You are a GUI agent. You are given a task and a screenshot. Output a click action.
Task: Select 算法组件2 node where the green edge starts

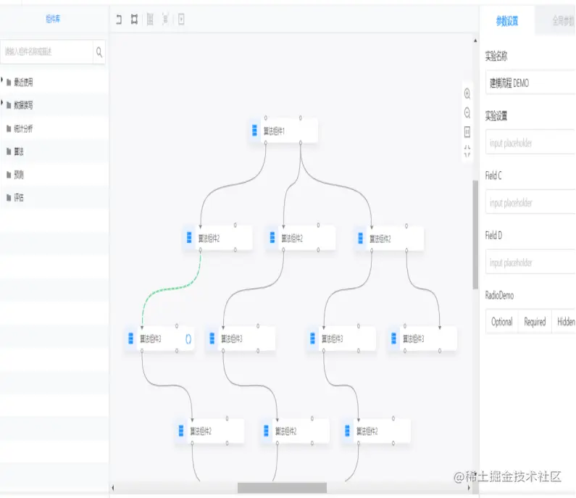coord(217,238)
